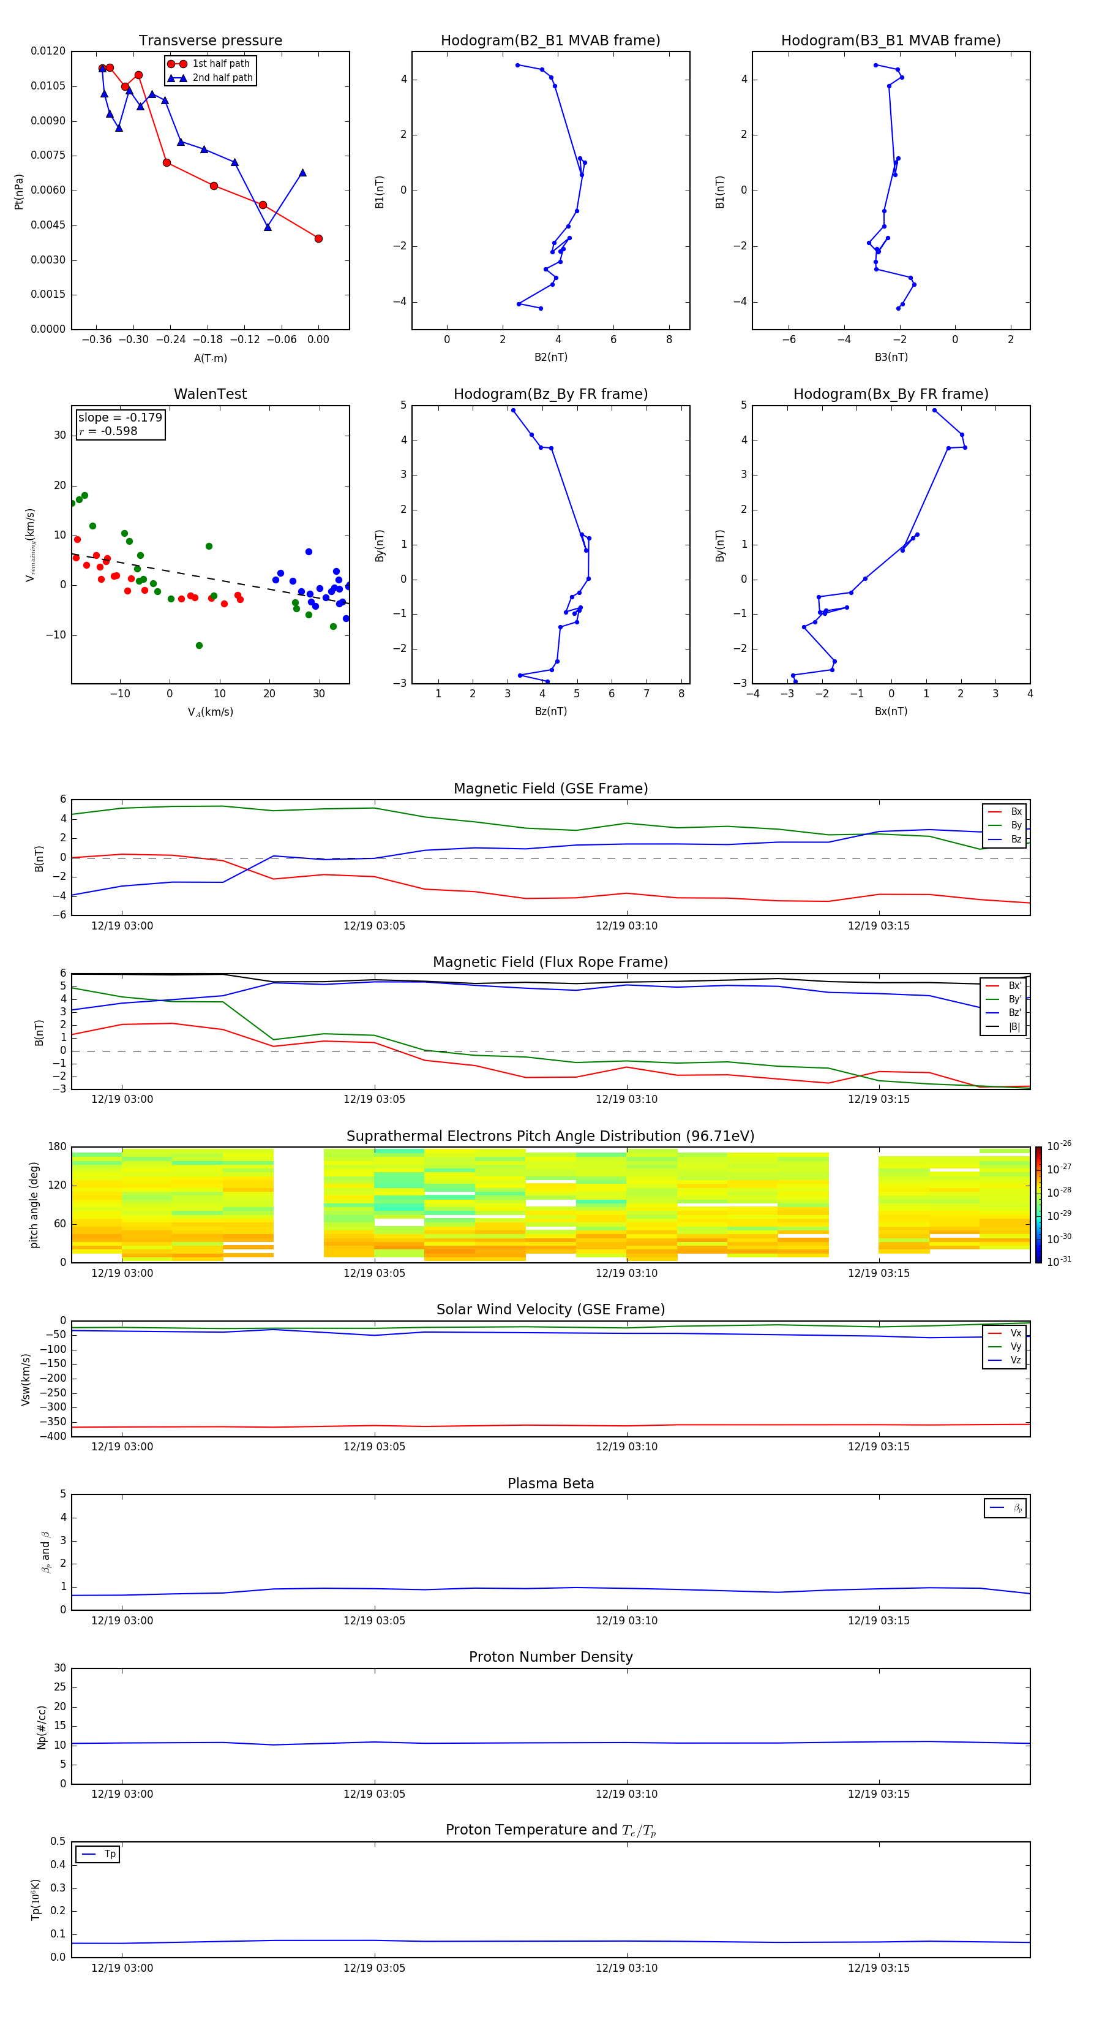Image resolution: width=1102 pixels, height=2022 pixels.
Task: Click the 10^-31 colorbar tick label
Action: 1059,1262
